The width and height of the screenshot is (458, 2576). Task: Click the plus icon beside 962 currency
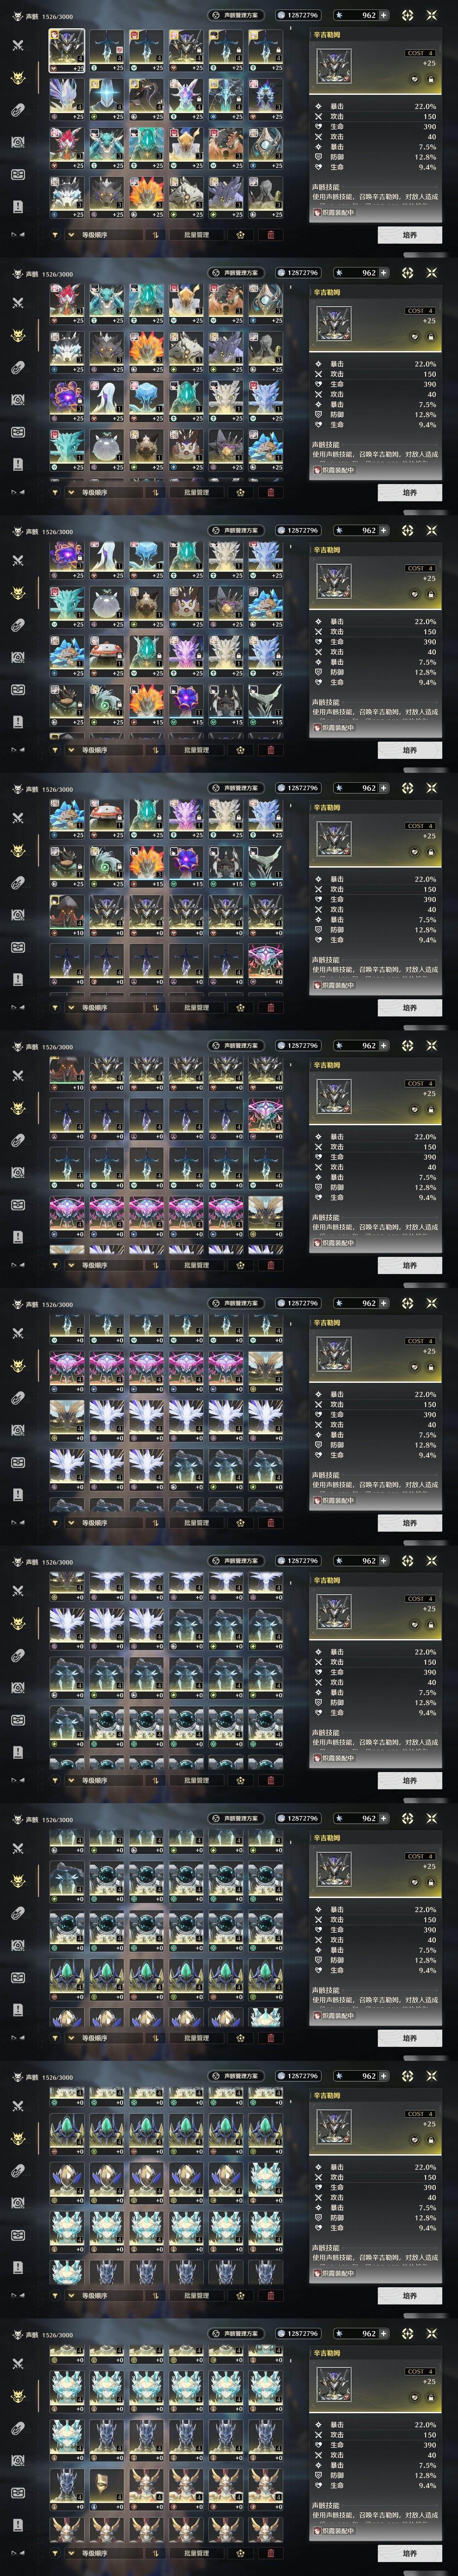(x=383, y=15)
